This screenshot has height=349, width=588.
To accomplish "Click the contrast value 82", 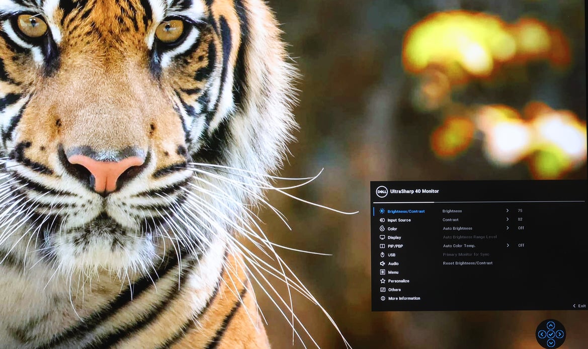I will click(x=520, y=219).
